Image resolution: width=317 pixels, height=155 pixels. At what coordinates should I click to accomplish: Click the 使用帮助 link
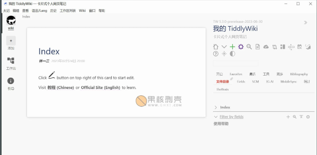pos(221,124)
